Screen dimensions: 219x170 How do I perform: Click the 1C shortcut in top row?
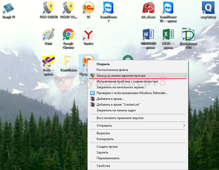pos(88,10)
